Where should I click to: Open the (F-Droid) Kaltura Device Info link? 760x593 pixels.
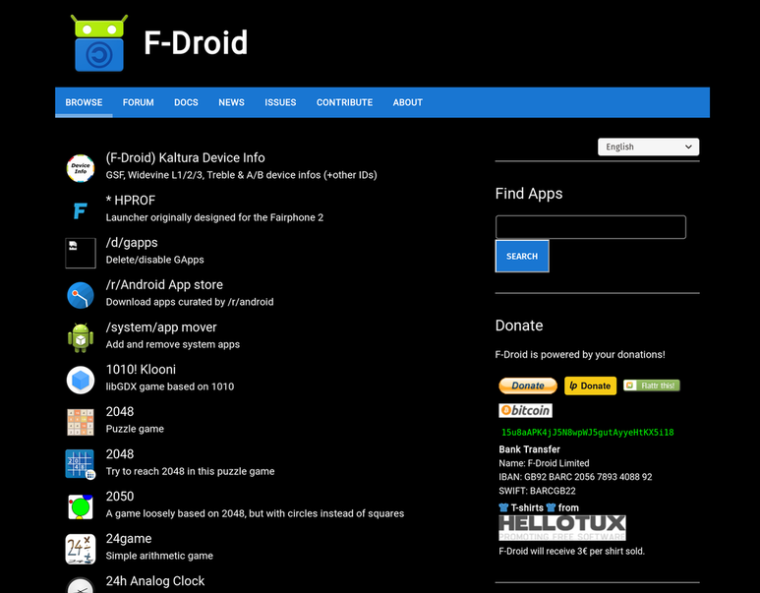(x=185, y=158)
